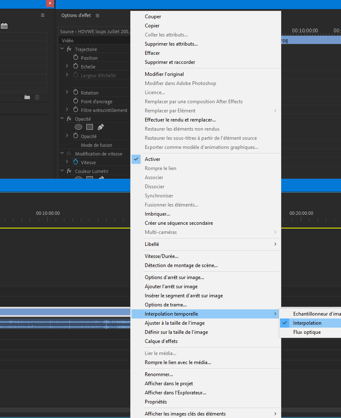341x418 pixels.
Task: Open Options de trame...
Action: coord(206,305)
